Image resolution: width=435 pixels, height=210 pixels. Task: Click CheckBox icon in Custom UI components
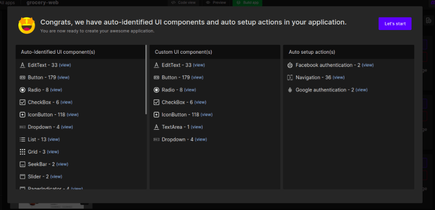pos(157,103)
